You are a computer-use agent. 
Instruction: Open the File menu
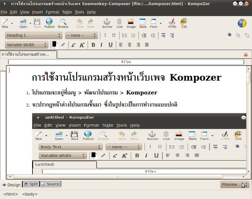(4, 12)
